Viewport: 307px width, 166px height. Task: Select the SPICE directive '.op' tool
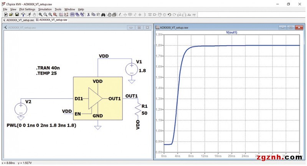194,15
